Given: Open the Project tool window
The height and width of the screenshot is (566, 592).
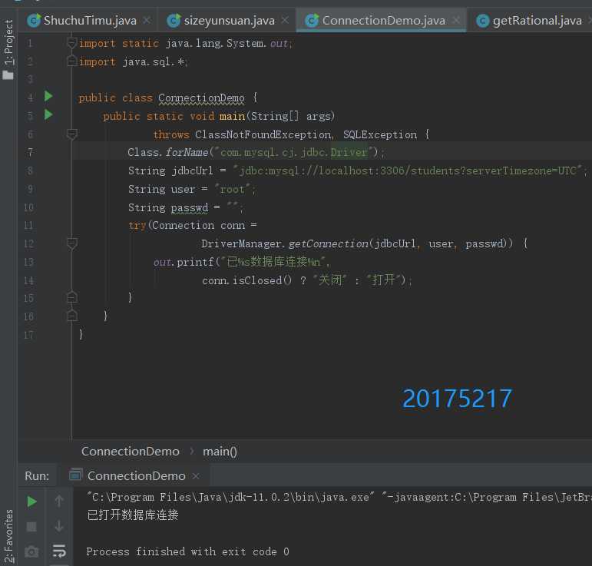Looking at the screenshot, I should pos(8,49).
